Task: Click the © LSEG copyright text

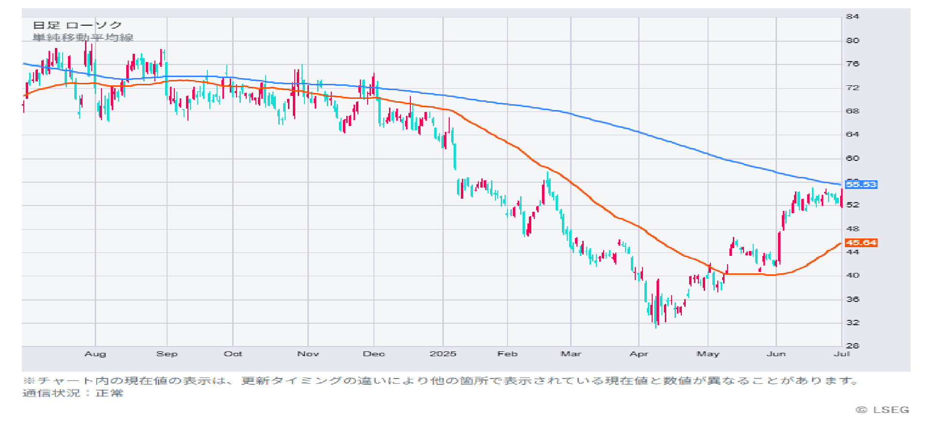Action: pos(882,410)
